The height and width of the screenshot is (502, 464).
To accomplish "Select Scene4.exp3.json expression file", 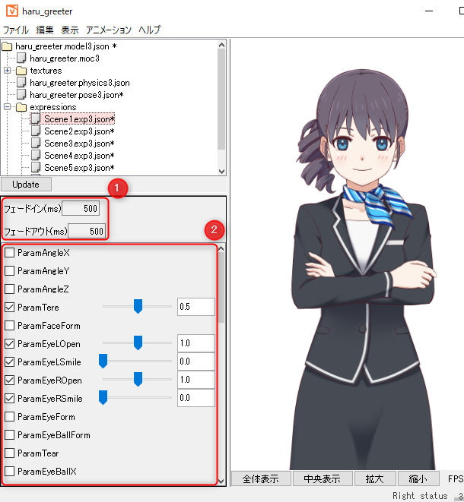I will click(79, 156).
